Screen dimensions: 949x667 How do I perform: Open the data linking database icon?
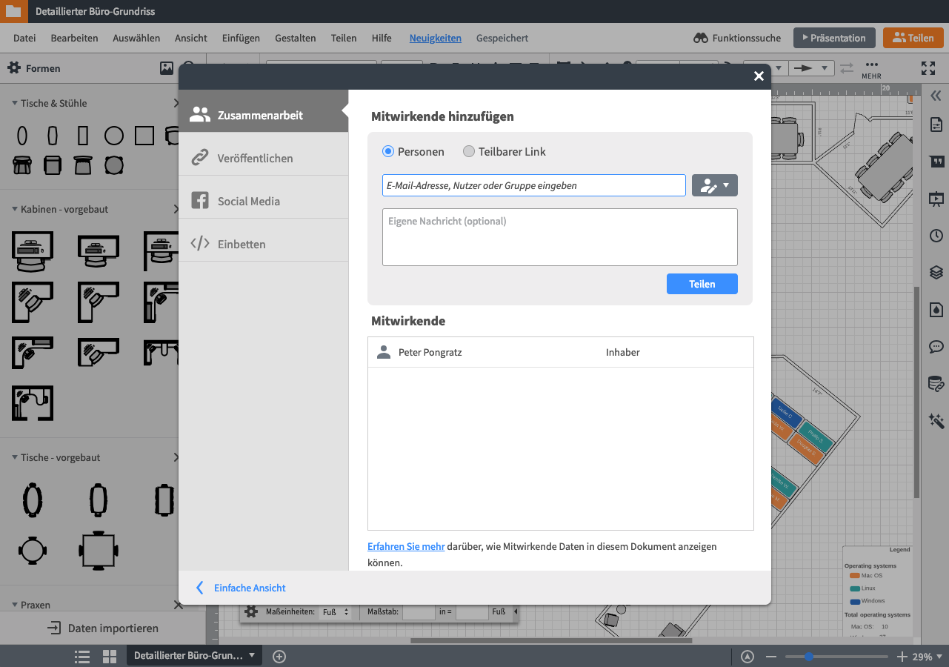click(x=936, y=384)
